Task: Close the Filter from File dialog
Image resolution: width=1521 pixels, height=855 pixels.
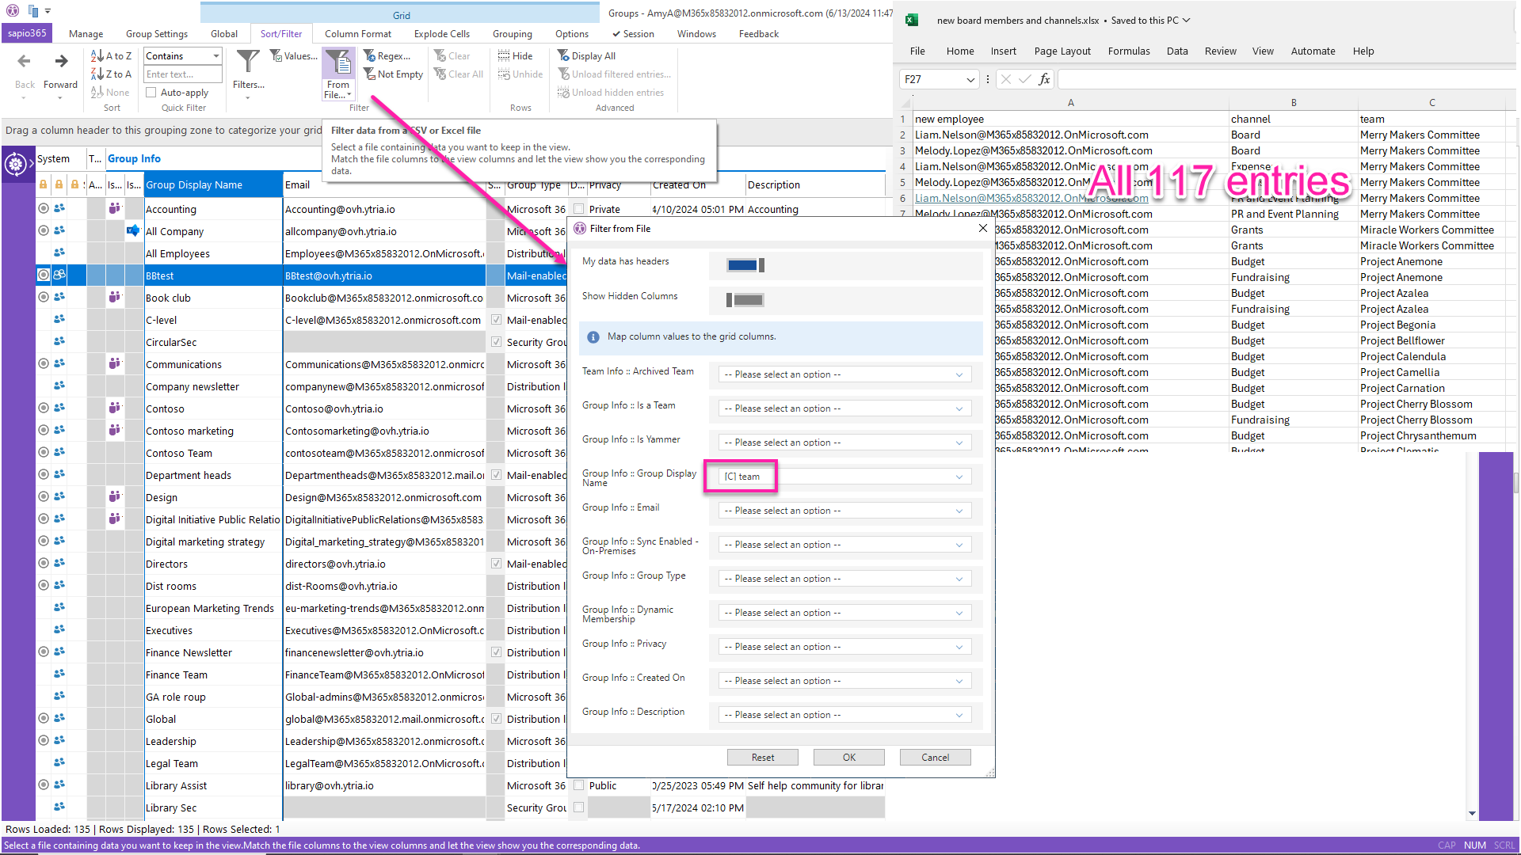Action: click(983, 228)
